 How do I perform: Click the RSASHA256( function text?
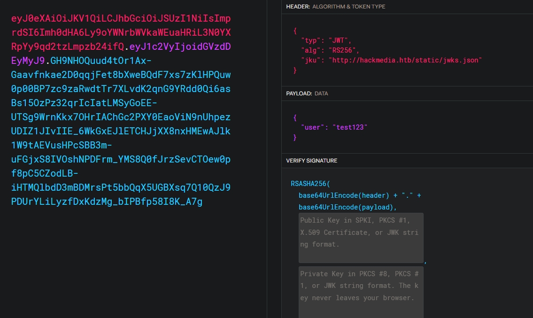(310, 184)
